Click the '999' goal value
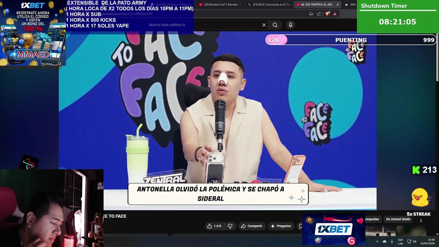This screenshot has height=247, width=439. (429, 40)
